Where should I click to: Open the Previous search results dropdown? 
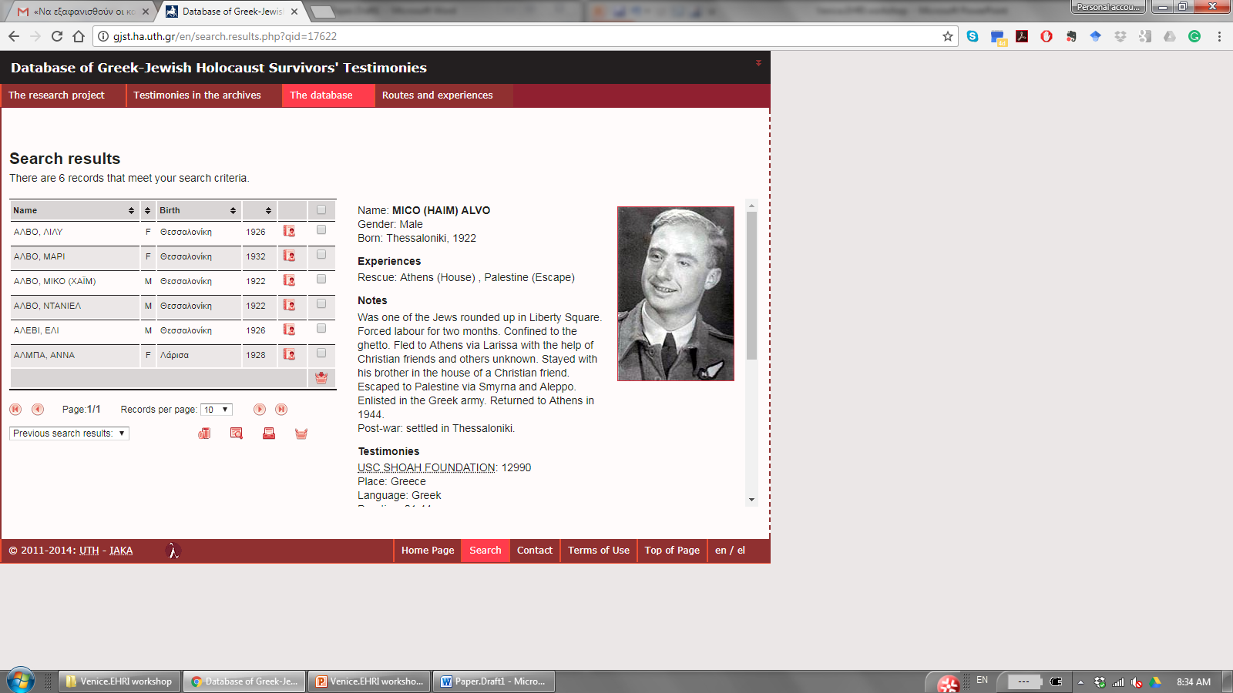[x=69, y=434]
